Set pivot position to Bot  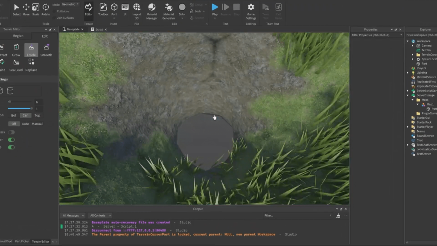click(14, 115)
